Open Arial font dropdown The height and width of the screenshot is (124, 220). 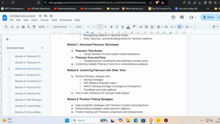click(82, 27)
